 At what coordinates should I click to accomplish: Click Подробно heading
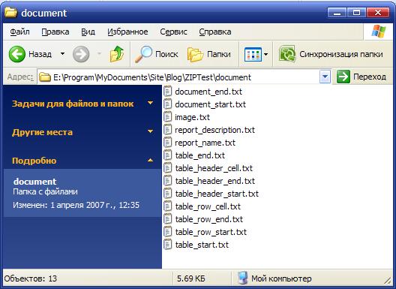[x=34, y=161]
